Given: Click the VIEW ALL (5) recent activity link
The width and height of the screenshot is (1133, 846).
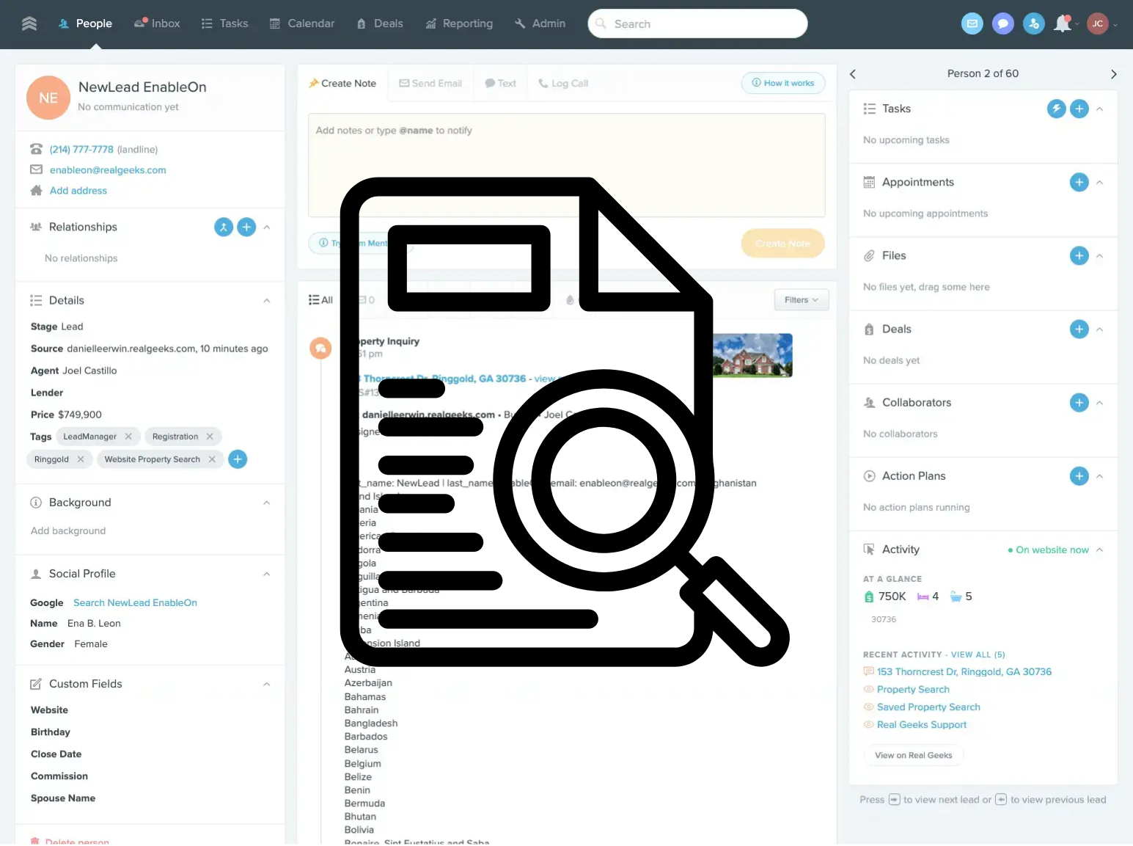Looking at the screenshot, I should click(x=978, y=654).
